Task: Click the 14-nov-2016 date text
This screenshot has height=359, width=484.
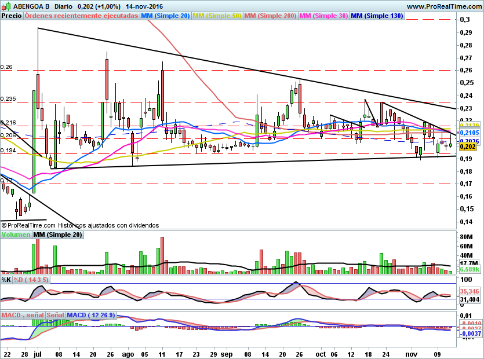Action: click(x=144, y=6)
